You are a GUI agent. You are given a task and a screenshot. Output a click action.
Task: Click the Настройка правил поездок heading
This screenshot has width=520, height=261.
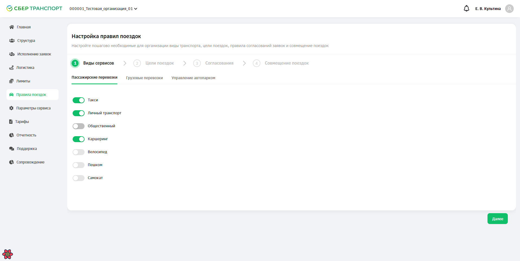pos(106,36)
